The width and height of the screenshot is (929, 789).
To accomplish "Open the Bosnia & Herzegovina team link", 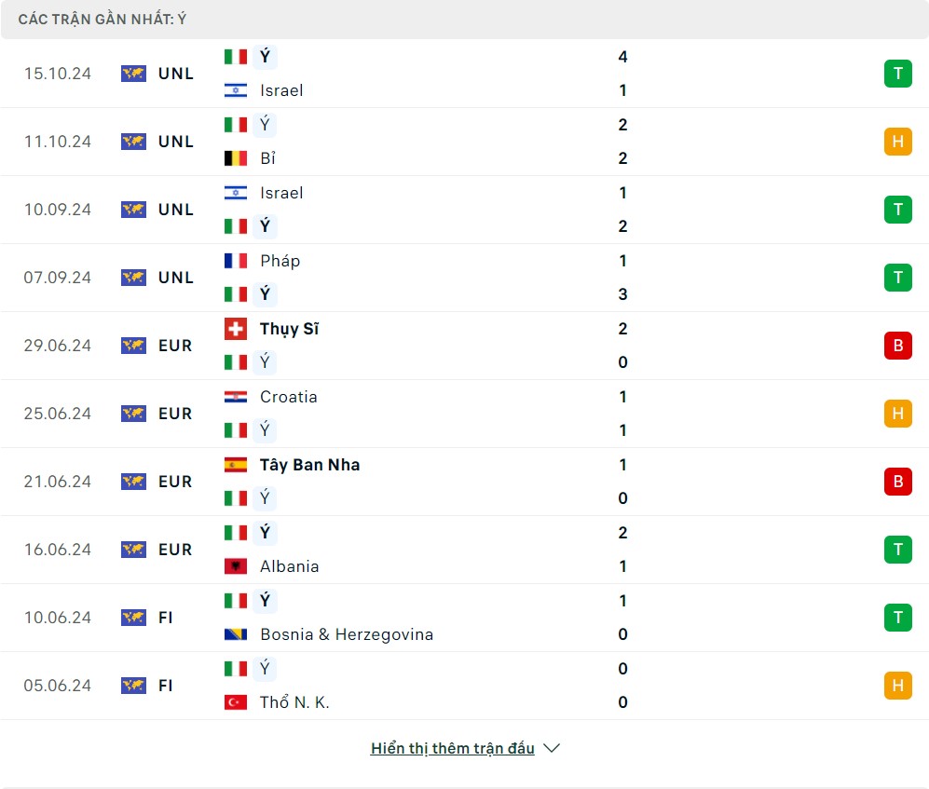I will coord(347,634).
